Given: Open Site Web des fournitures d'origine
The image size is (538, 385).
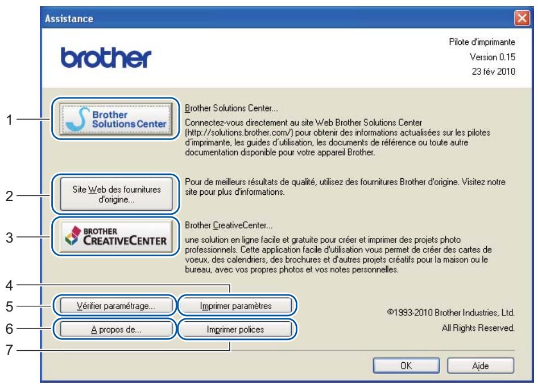Looking at the screenshot, I should coord(116,194).
